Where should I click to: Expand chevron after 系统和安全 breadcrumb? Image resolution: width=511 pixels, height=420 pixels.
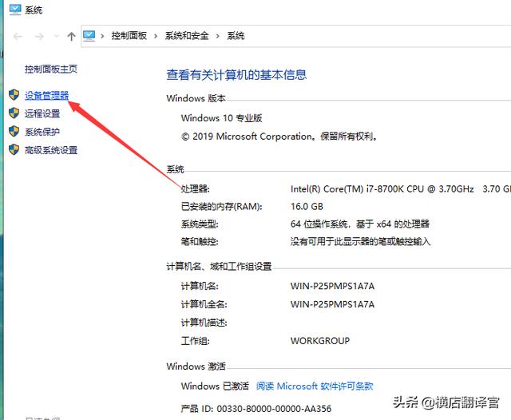coord(218,36)
